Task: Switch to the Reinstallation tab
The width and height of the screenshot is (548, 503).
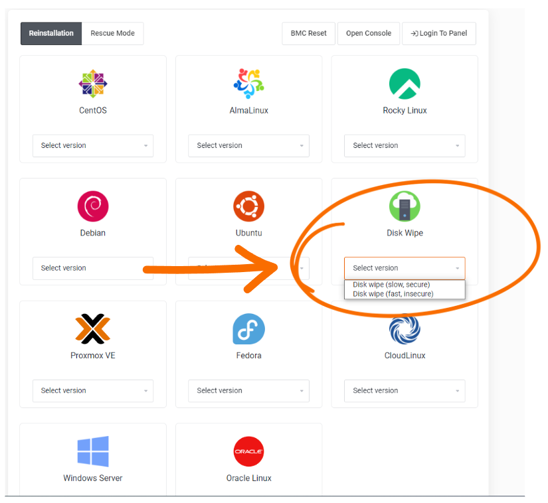Action: pos(51,33)
